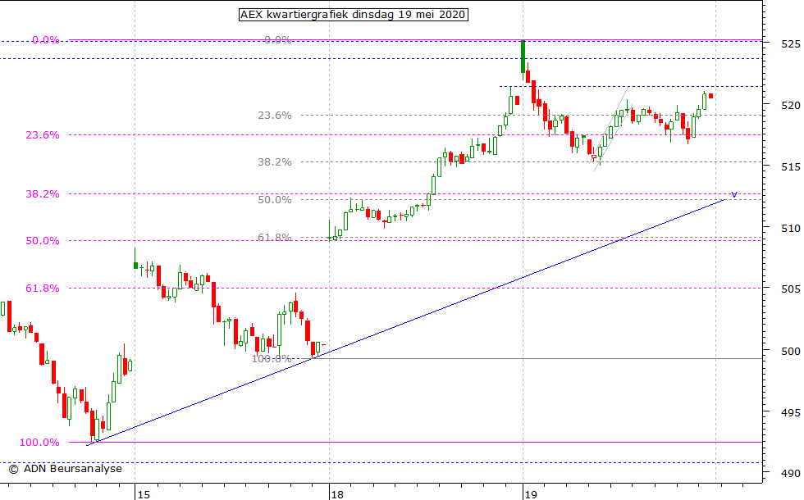Click the gray 0.0% retracement label
804x500 pixels.
(x=278, y=40)
